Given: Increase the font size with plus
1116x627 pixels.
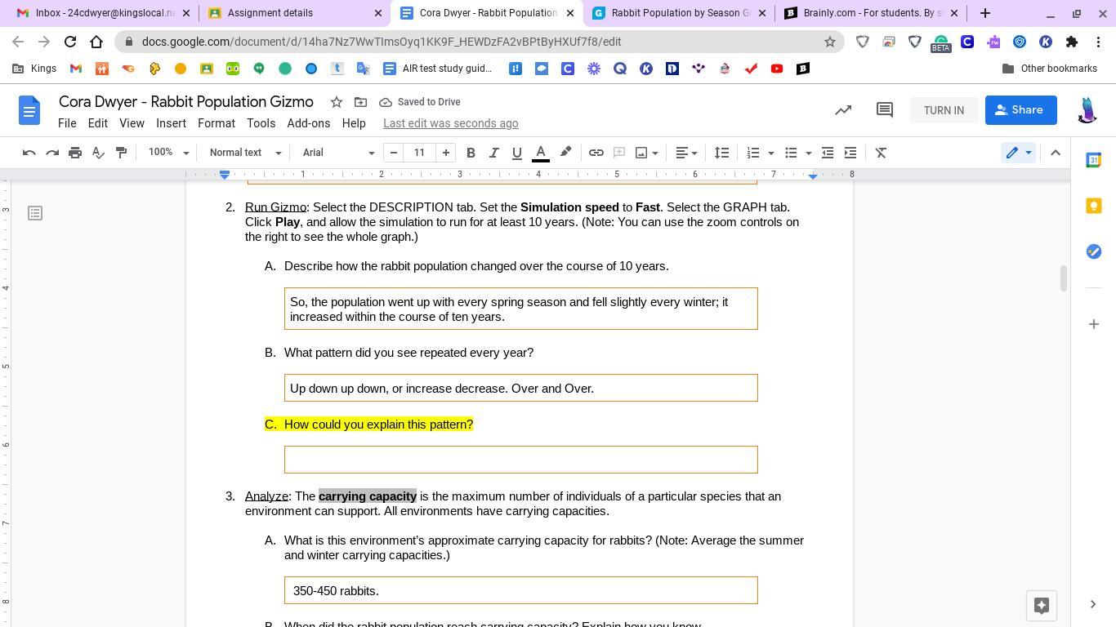Looking at the screenshot, I should (x=446, y=153).
